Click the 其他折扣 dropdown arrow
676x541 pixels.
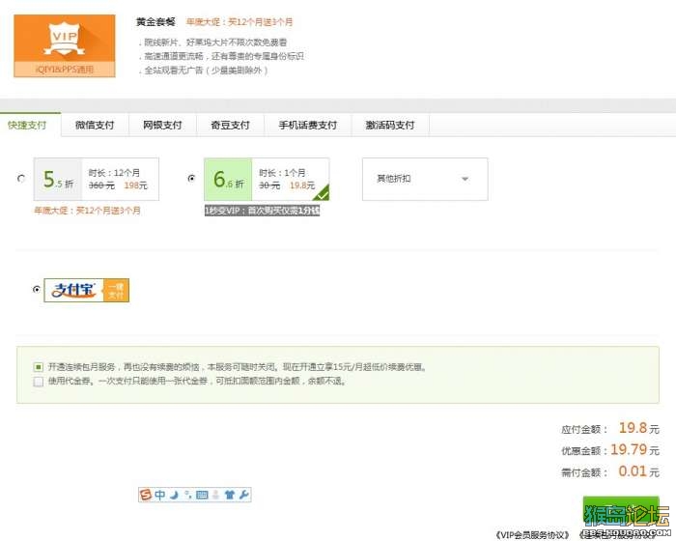(465, 179)
